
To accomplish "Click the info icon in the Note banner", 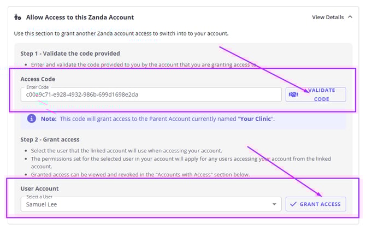I will point(32,119).
